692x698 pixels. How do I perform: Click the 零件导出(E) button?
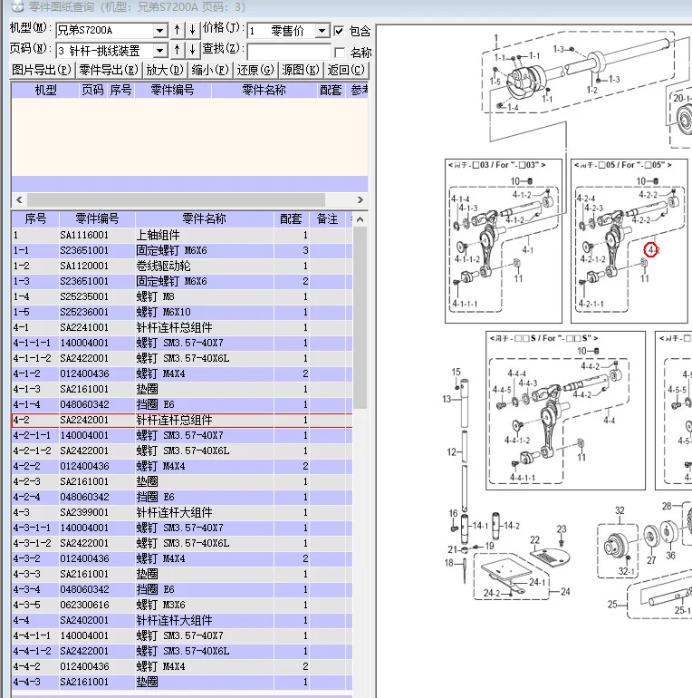[x=109, y=70]
